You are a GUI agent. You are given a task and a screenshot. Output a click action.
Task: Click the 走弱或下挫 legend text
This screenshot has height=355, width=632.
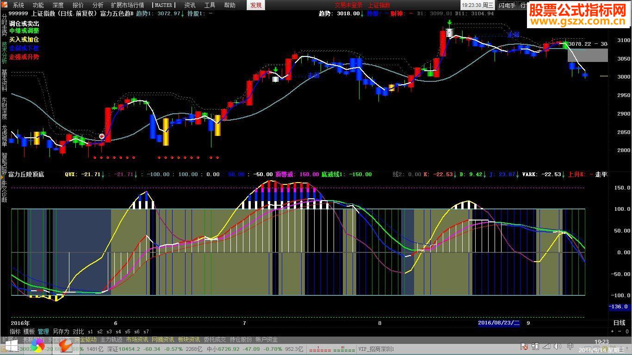point(24,48)
